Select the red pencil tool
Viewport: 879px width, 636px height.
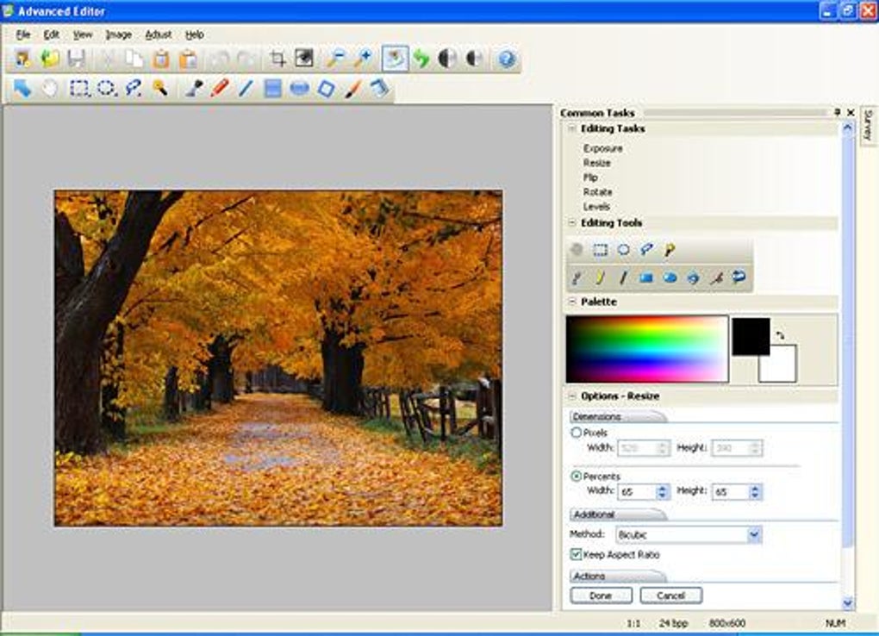[x=220, y=88]
